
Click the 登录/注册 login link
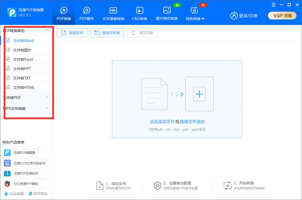click(x=248, y=16)
